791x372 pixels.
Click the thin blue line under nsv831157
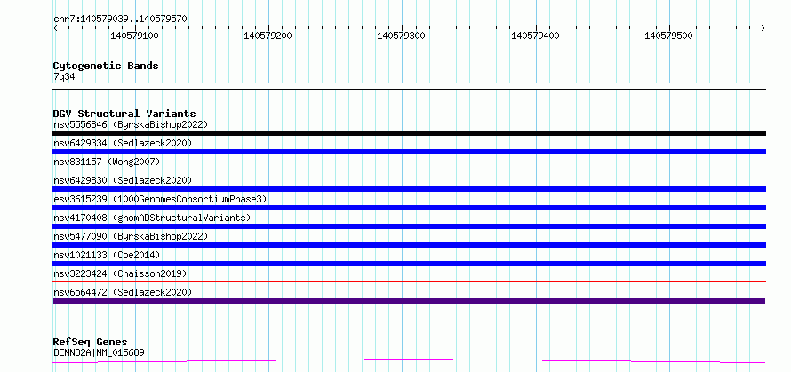pyautogui.click(x=410, y=170)
